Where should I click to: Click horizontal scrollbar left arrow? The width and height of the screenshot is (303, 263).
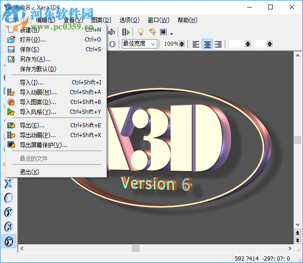22,248
